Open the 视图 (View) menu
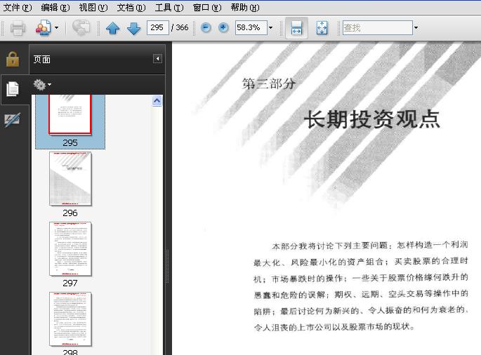The width and height of the screenshot is (481, 355). 93,8
